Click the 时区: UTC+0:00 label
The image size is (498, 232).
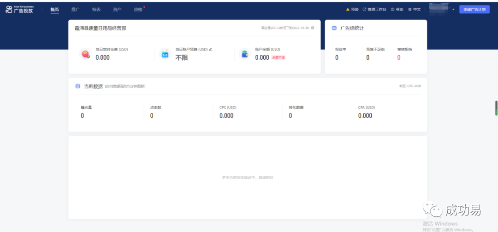410,86
